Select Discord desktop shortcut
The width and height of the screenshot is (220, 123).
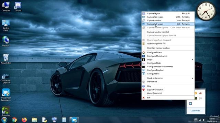click(18, 6)
